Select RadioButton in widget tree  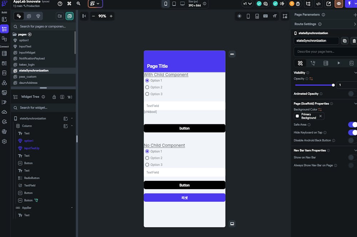click(32, 178)
